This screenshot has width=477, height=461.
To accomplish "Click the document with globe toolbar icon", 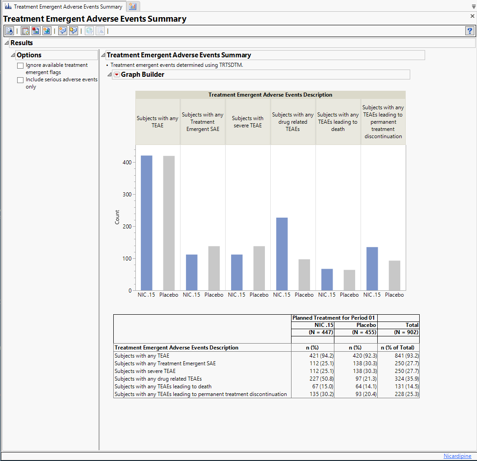I will 46,31.
